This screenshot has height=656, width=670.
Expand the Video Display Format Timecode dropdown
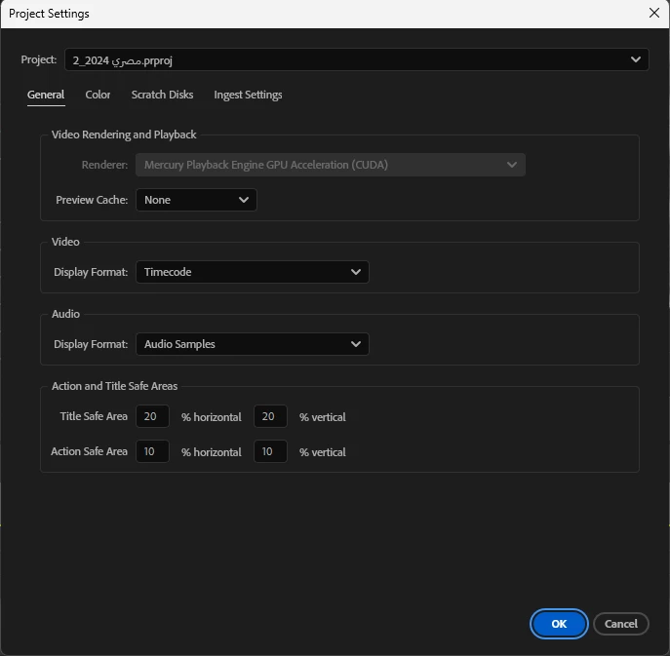[x=253, y=272]
